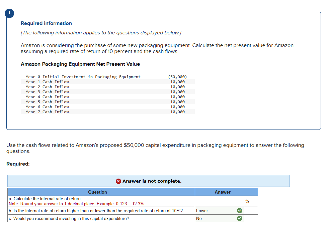Click the red X incomplete-answer icon
330x230 pixels.
[x=118, y=181]
